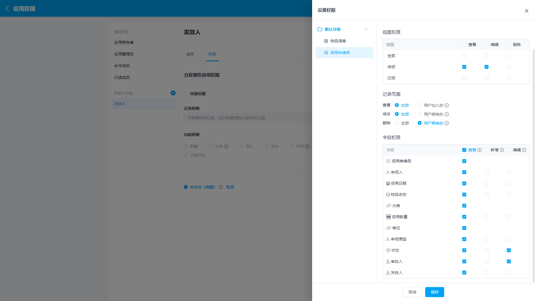535x301 pixels.
Task: Select 用户拥有的 for 修改 range
Action: click(420, 114)
